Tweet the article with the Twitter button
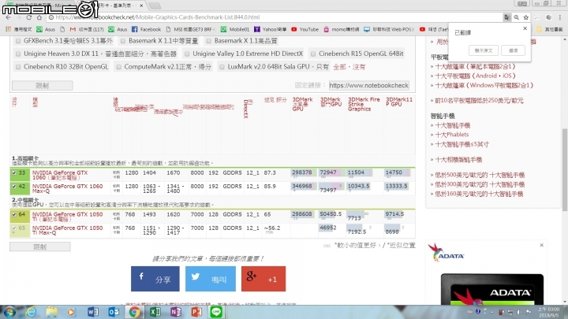The image size is (568, 319). tap(211, 279)
